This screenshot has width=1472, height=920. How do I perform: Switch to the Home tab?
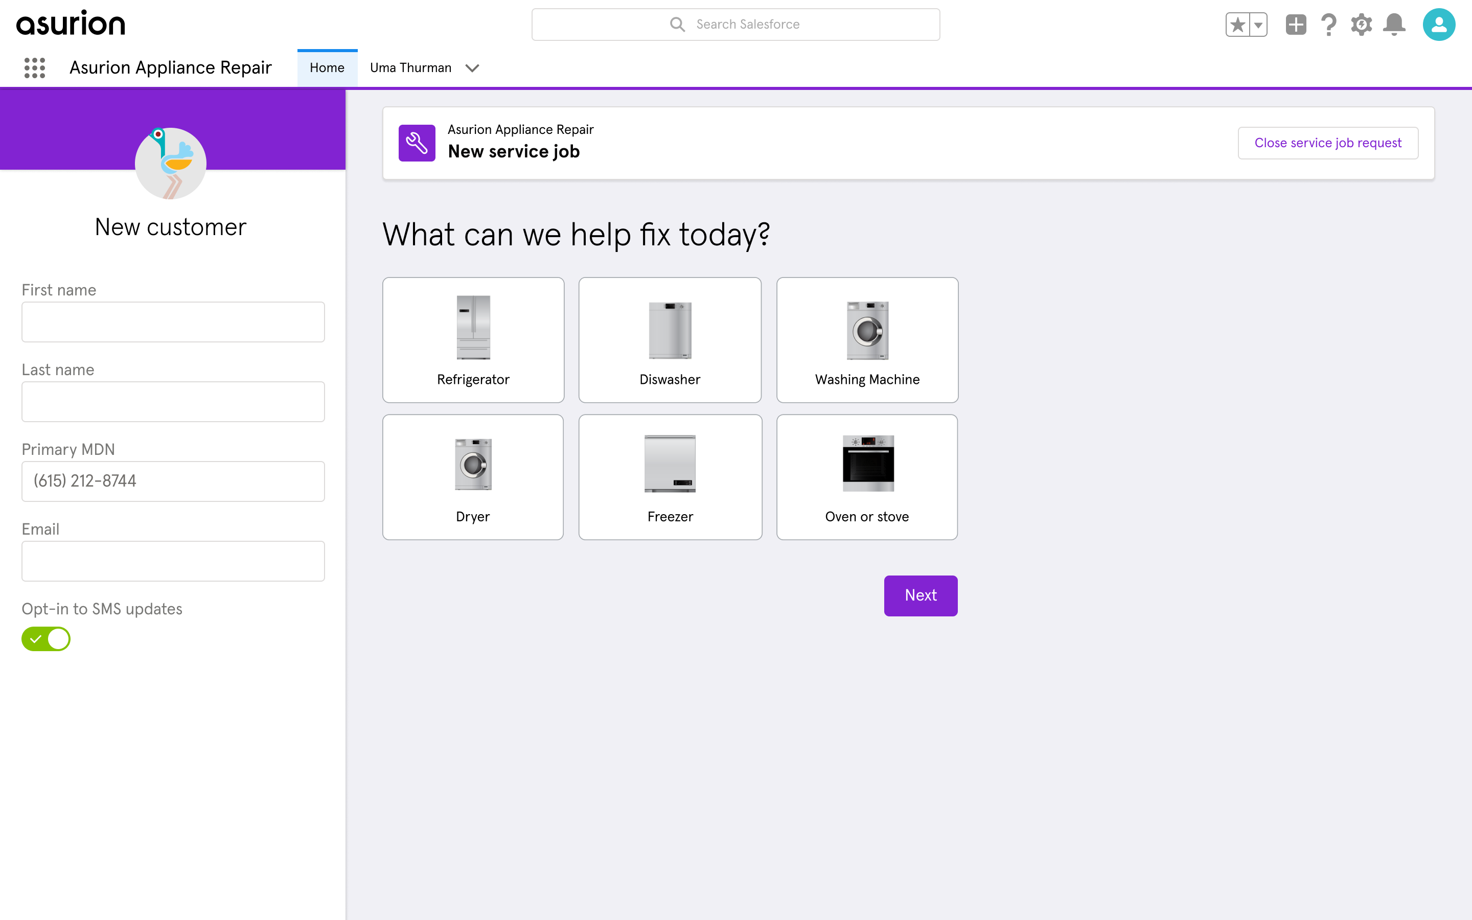pyautogui.click(x=327, y=67)
